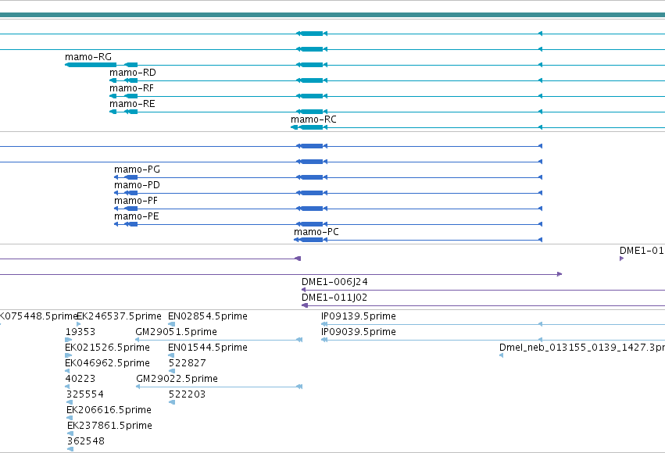Viewport: 665px width, 453px height.
Task: Click the 362548 feature label
Action: coord(86,441)
